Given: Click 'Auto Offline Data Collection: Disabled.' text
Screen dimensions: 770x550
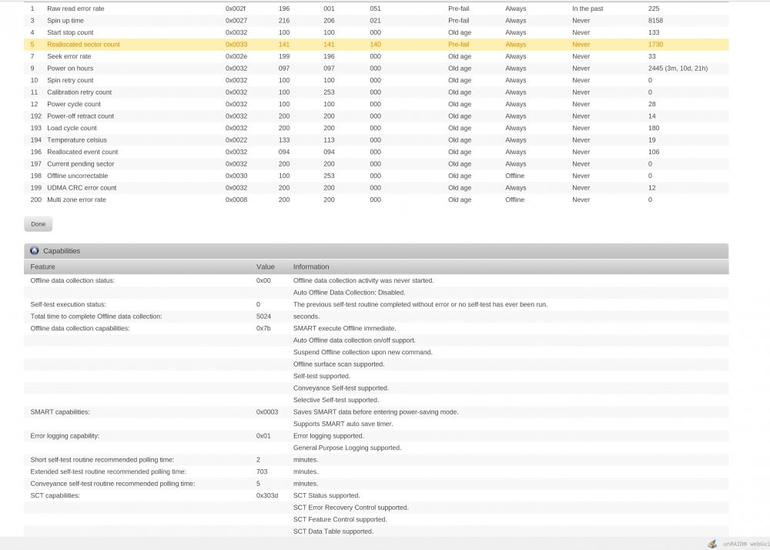Looking at the screenshot, I should 349,293.
